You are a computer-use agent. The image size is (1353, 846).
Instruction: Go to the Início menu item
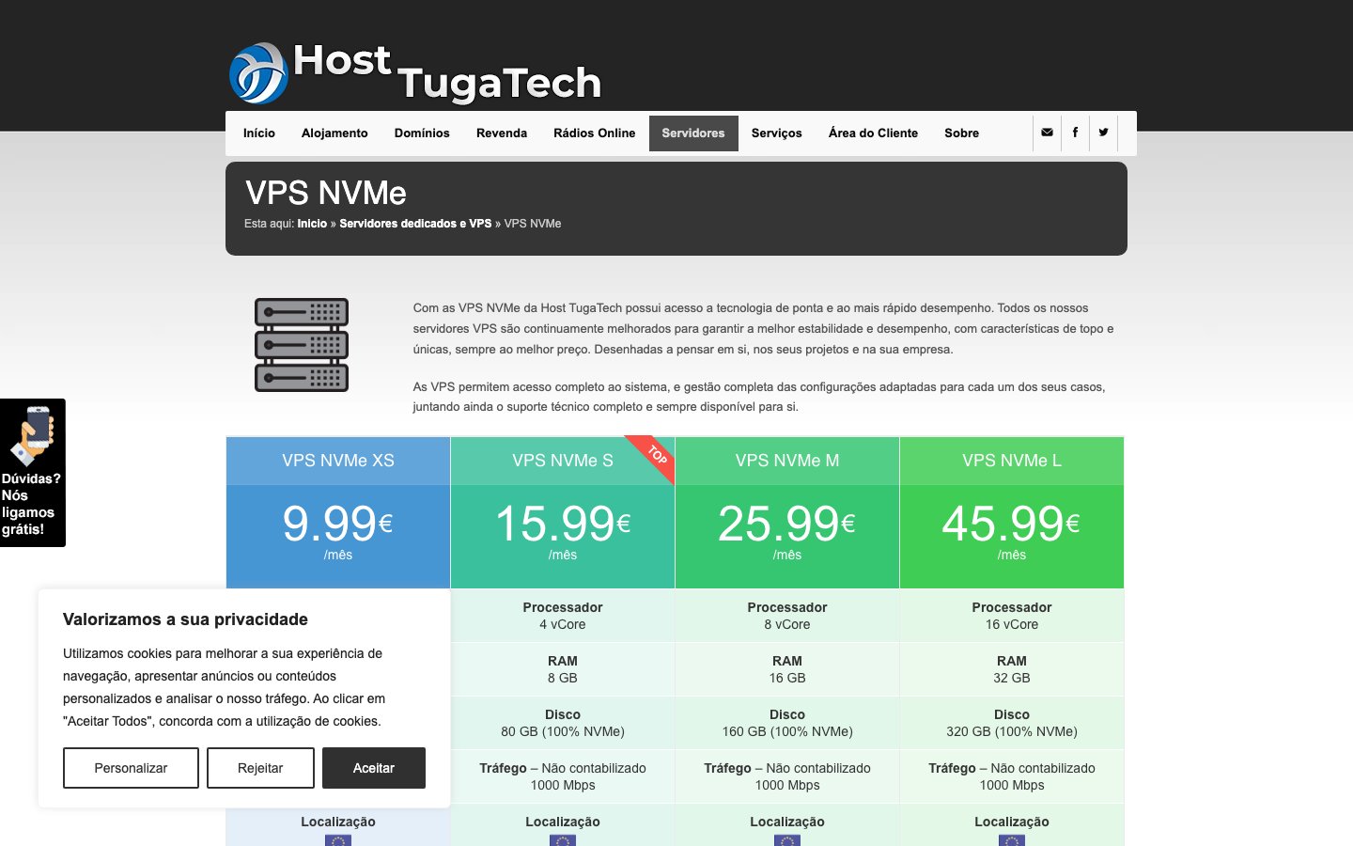(259, 133)
